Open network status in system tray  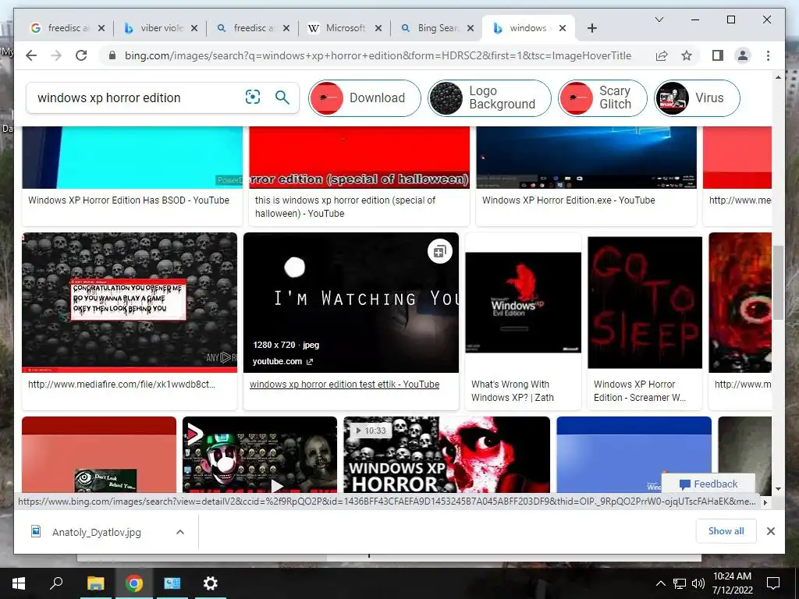[x=680, y=583]
